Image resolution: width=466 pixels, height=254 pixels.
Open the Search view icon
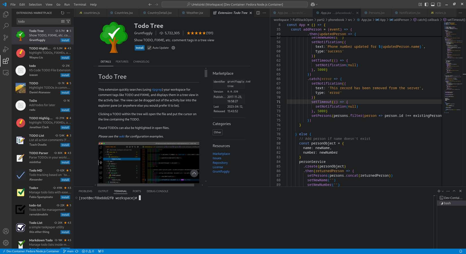tap(6, 26)
